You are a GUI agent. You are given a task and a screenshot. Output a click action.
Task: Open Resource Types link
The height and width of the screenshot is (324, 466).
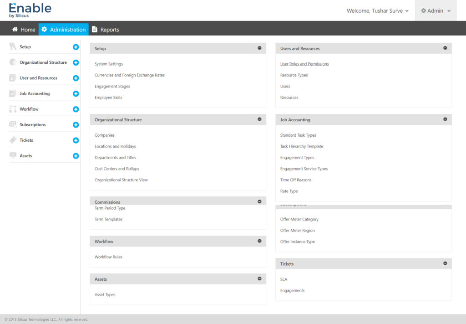pos(294,75)
